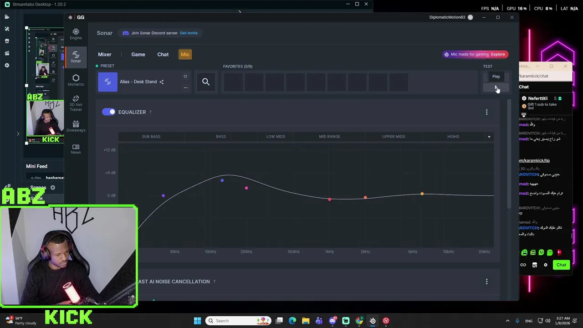Favorite the preset with the star icon
This screenshot has width=583, height=328.
click(185, 76)
